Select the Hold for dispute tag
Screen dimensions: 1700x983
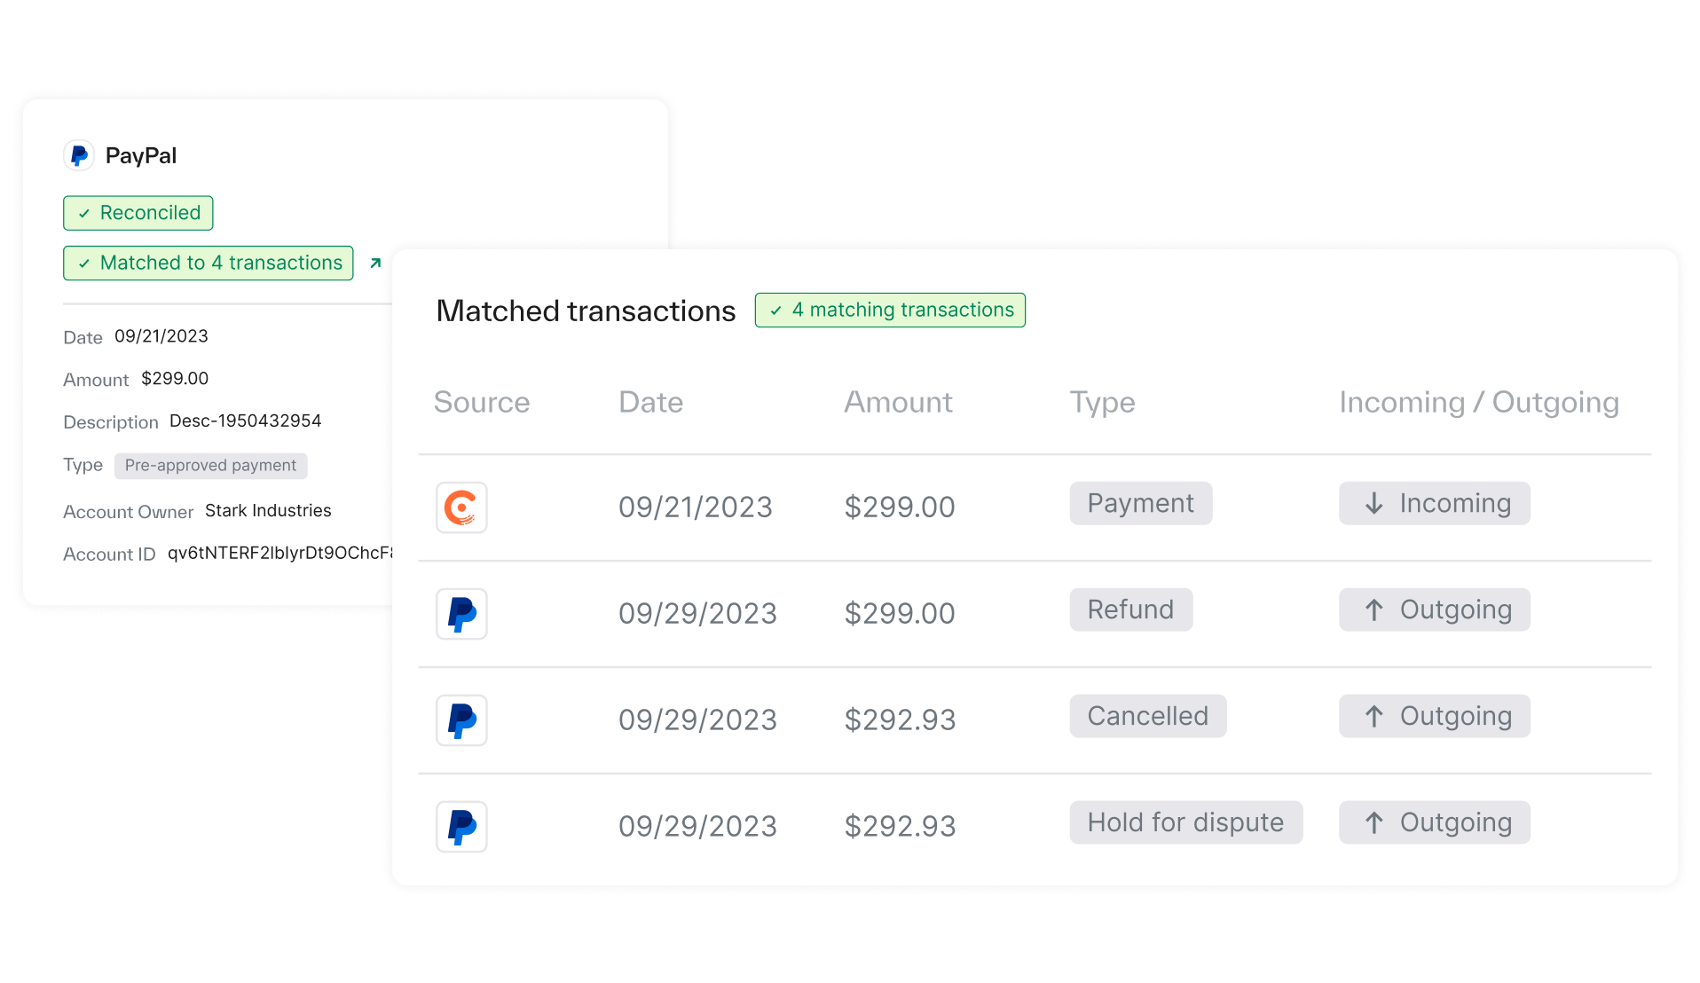[x=1185, y=823]
